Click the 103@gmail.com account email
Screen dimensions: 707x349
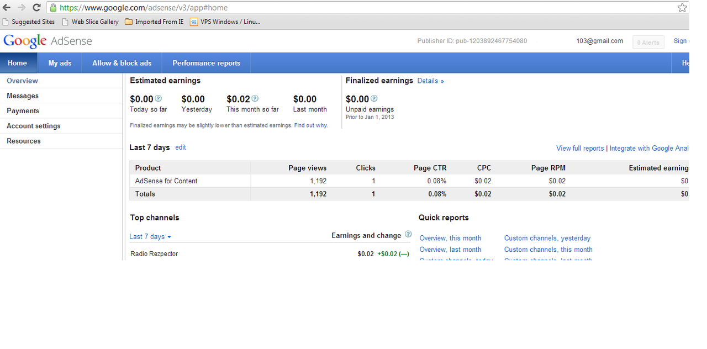[x=600, y=41]
